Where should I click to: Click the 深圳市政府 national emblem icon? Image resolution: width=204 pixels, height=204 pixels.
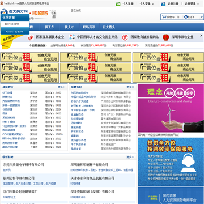pos(165,37)
